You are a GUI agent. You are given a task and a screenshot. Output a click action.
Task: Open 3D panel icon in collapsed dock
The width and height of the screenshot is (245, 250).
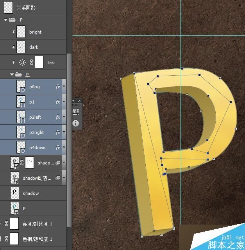coord(75,112)
